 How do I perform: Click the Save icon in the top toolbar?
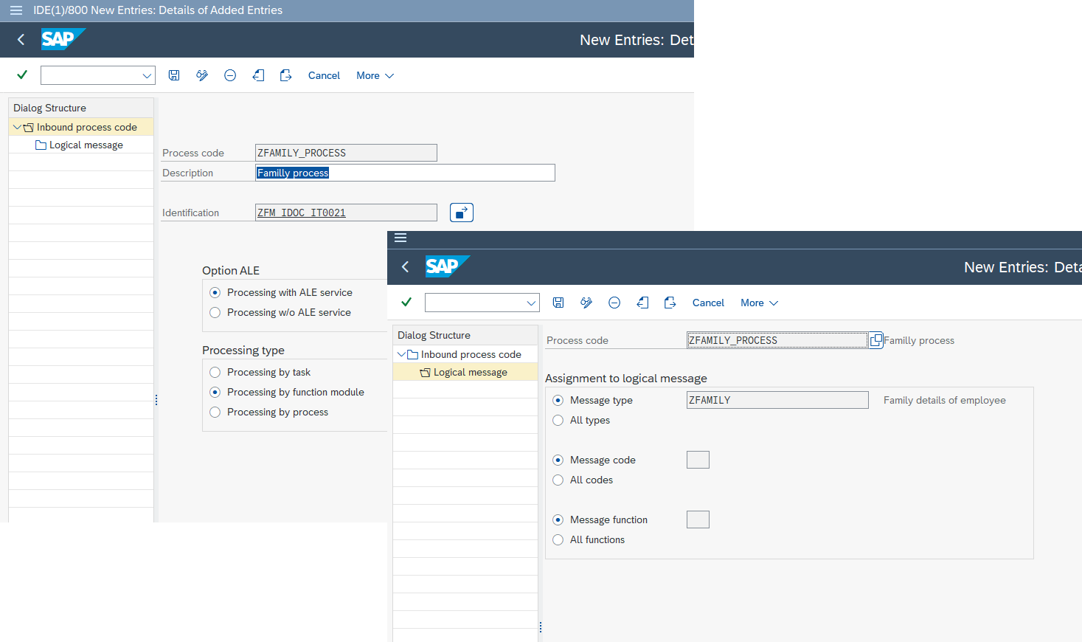point(174,75)
